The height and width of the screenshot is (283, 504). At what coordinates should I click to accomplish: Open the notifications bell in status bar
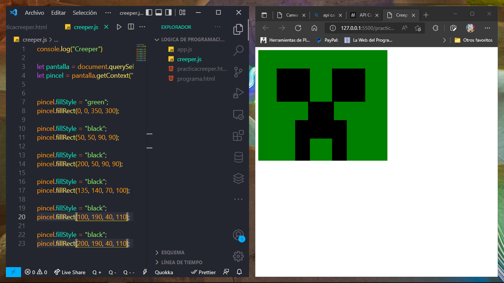click(239, 272)
